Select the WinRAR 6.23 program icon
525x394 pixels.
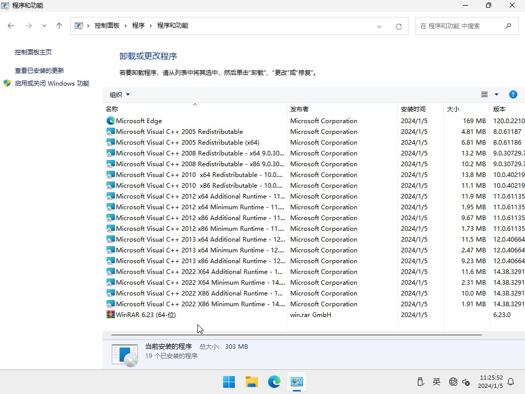click(x=110, y=314)
